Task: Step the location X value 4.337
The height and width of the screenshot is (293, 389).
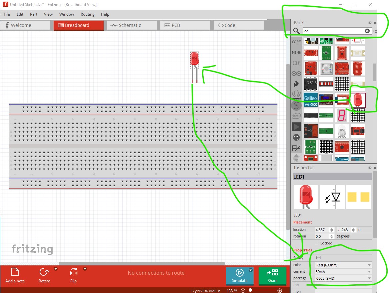Action: 331,230
